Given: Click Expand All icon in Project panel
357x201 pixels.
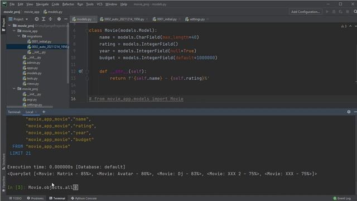Looking at the screenshot, I should click(44, 19).
